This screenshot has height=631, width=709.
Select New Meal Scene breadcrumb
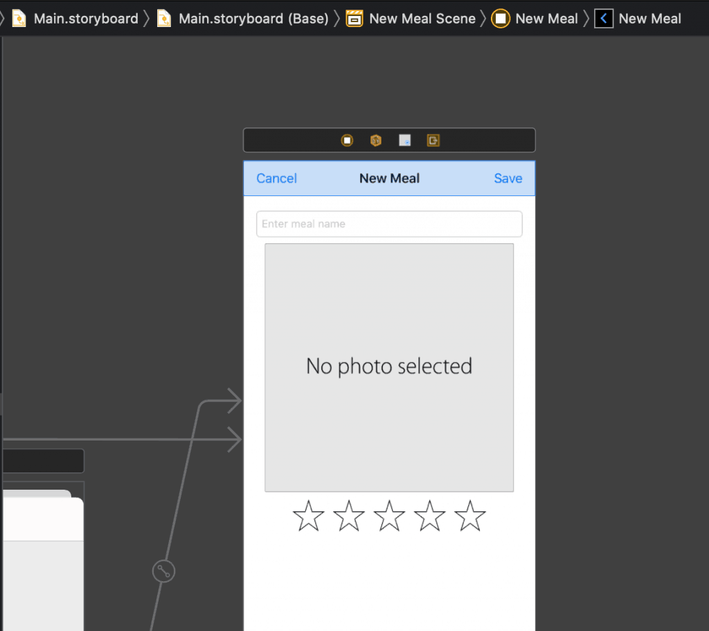(x=422, y=19)
